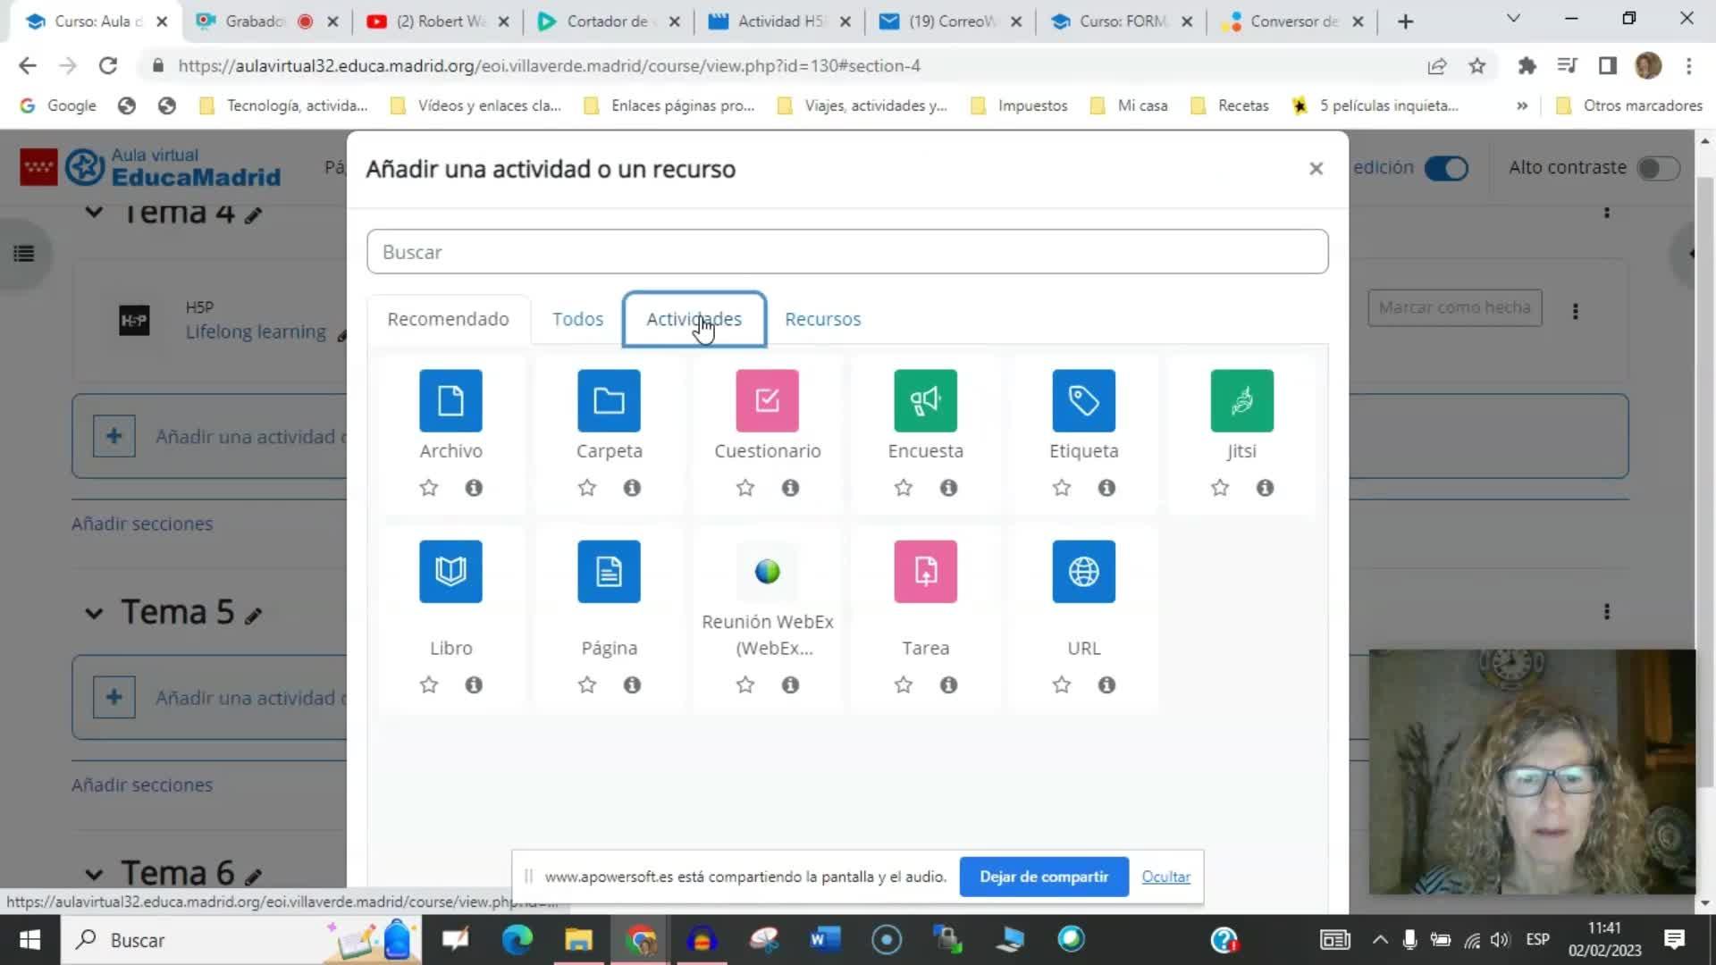Select the Reunión WebEx icon

767,572
